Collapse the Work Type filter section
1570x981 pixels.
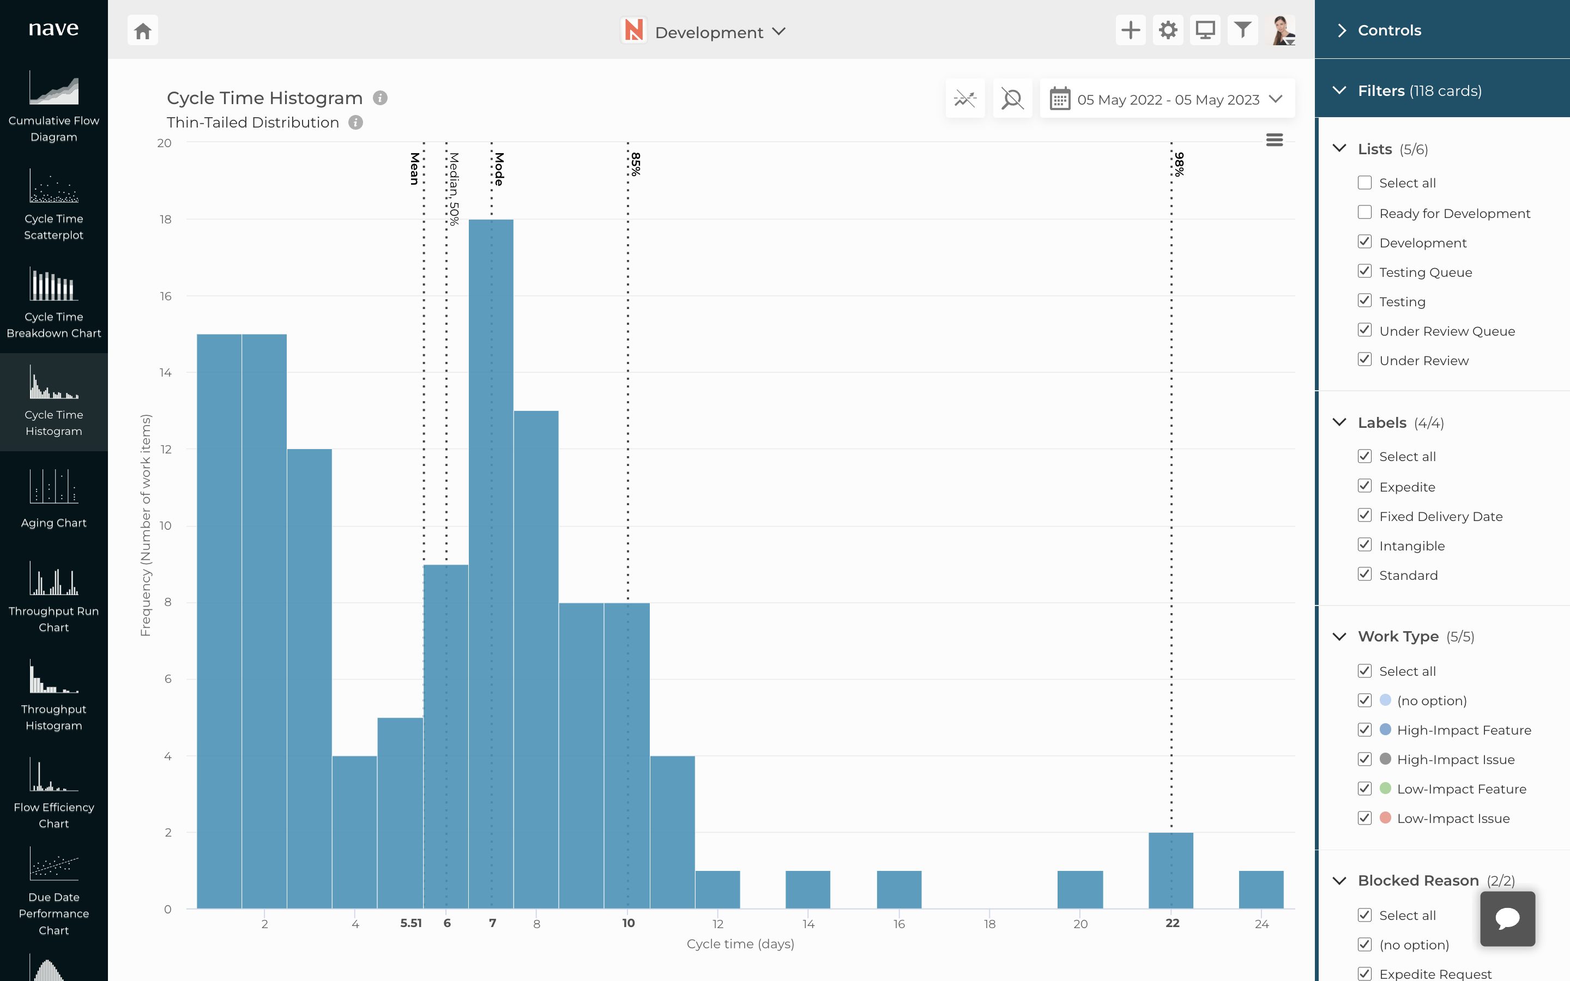pyautogui.click(x=1340, y=637)
